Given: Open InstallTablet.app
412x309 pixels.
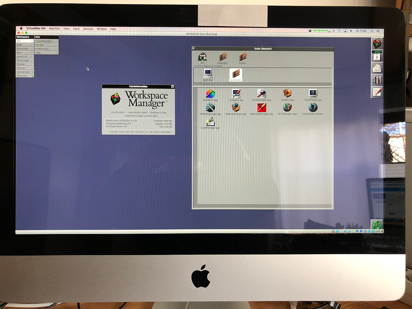Looking at the screenshot, I should pyautogui.click(x=313, y=93).
